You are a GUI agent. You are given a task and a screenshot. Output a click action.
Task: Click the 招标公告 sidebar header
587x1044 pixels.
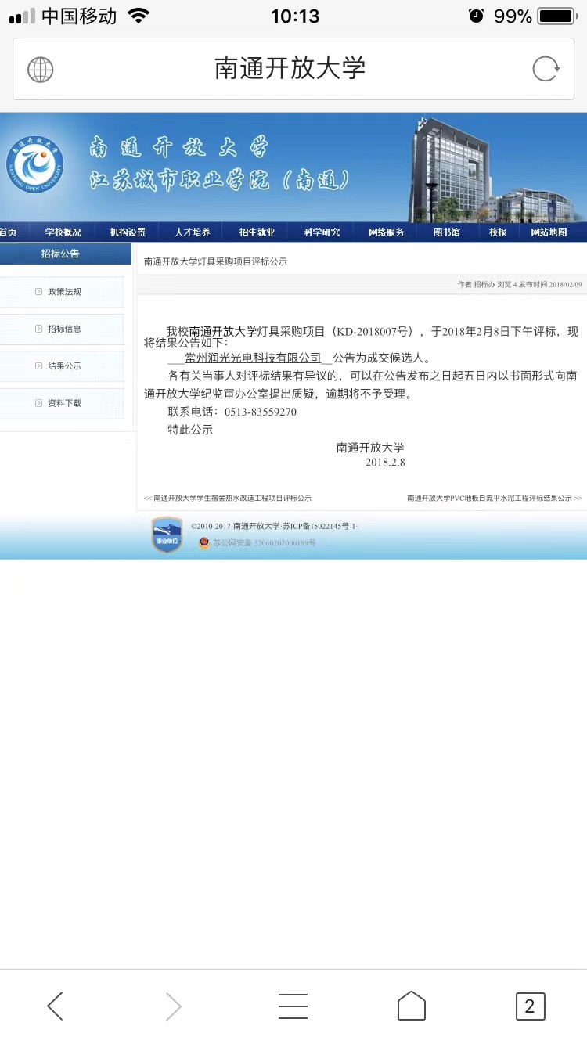pyautogui.click(x=65, y=254)
